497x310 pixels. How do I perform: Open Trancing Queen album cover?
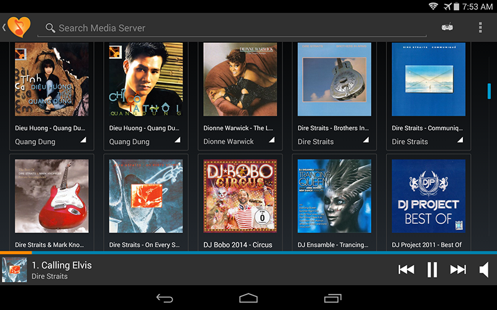point(334,196)
